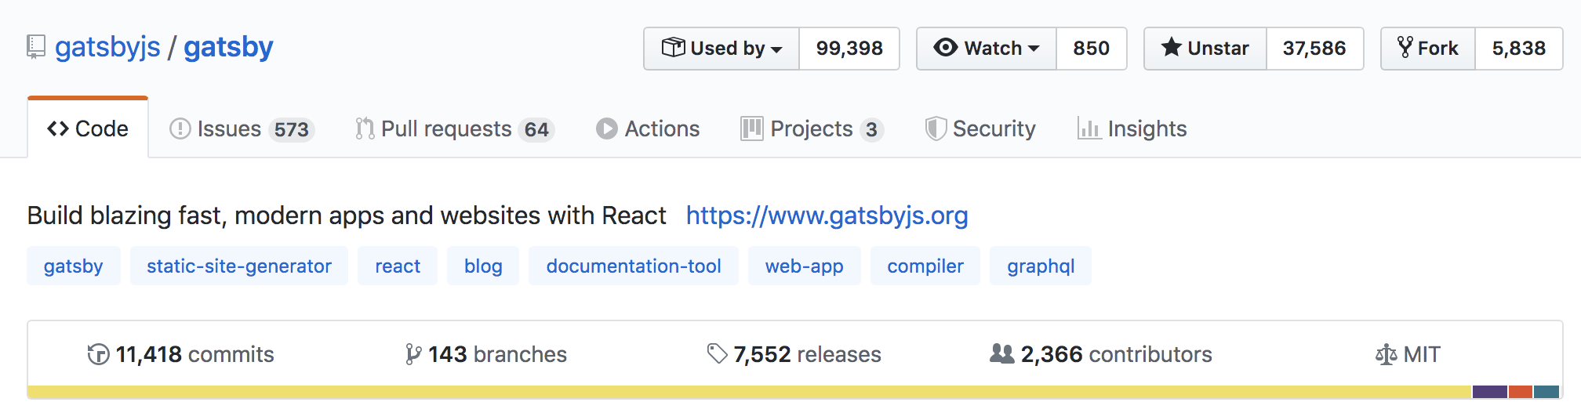The width and height of the screenshot is (1581, 420).
Task: View the 37,586 stargazers count
Action: pos(1314,49)
